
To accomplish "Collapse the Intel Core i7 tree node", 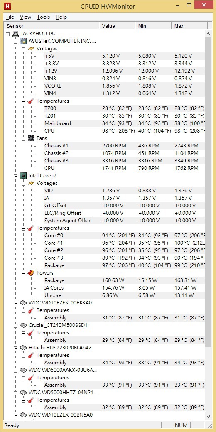I will (16, 176).
